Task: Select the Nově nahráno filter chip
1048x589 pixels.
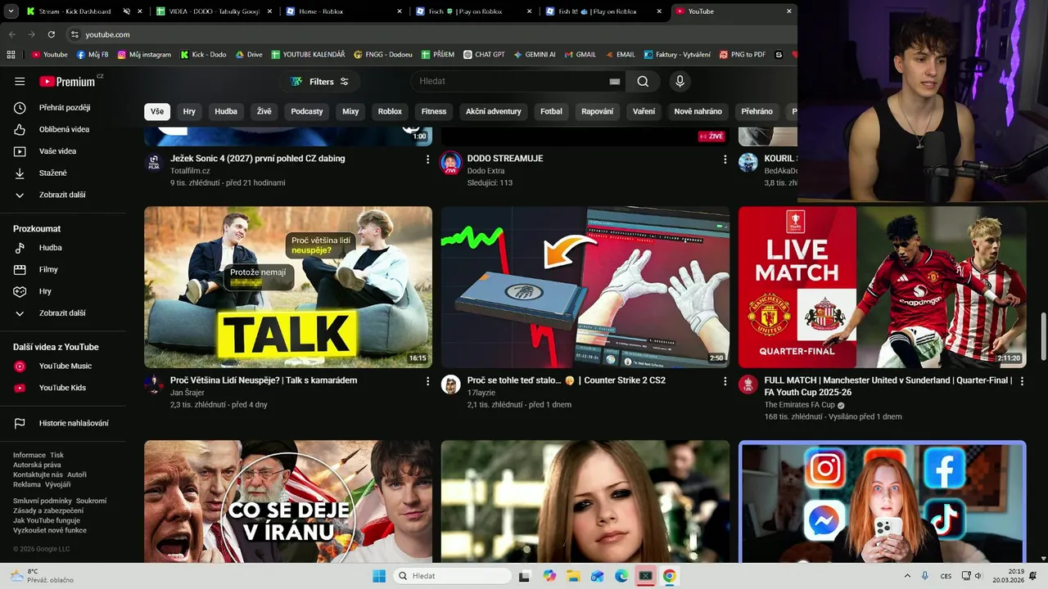Action: 698,111
